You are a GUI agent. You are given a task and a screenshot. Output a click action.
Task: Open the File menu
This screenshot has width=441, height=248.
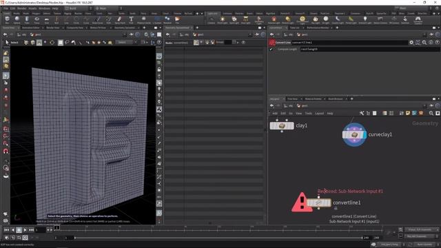point(6,8)
